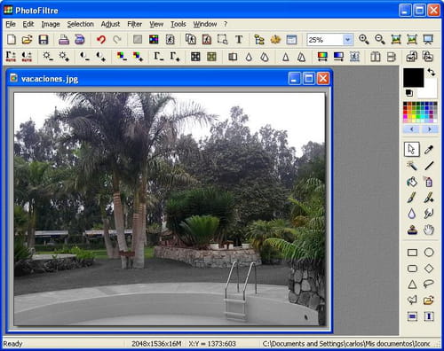Activate the Selection arrow tool

(412, 149)
